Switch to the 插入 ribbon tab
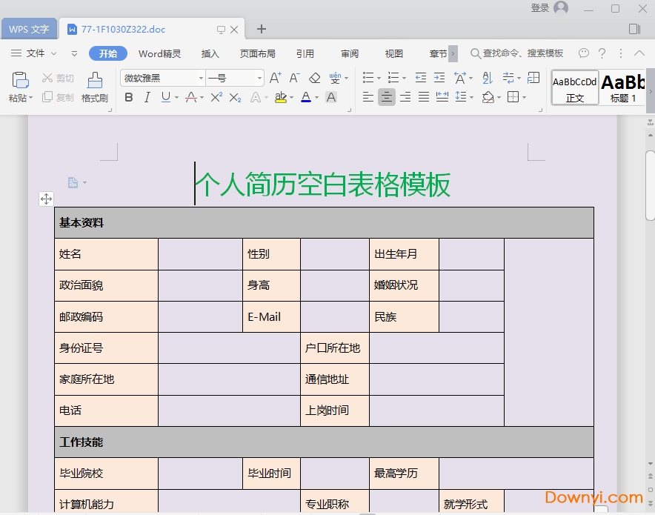 [x=210, y=53]
